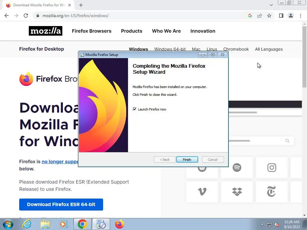Screen dimensions: 307x230
Task: Click the Setup installer taskbar icon
Action: pyautogui.click(x=101, y=224)
